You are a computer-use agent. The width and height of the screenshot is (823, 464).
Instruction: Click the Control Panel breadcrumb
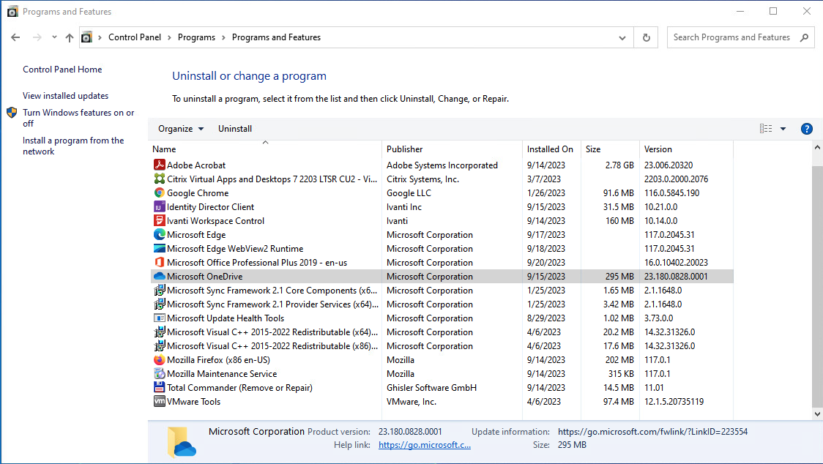135,37
